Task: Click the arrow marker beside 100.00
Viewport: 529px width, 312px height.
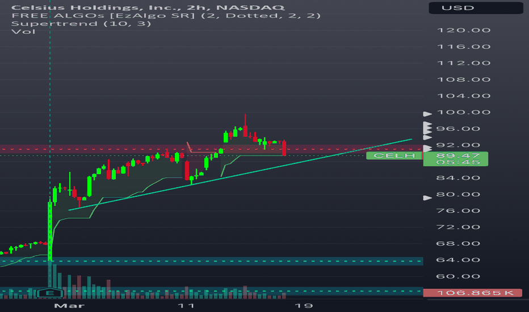Action: pyautogui.click(x=427, y=114)
